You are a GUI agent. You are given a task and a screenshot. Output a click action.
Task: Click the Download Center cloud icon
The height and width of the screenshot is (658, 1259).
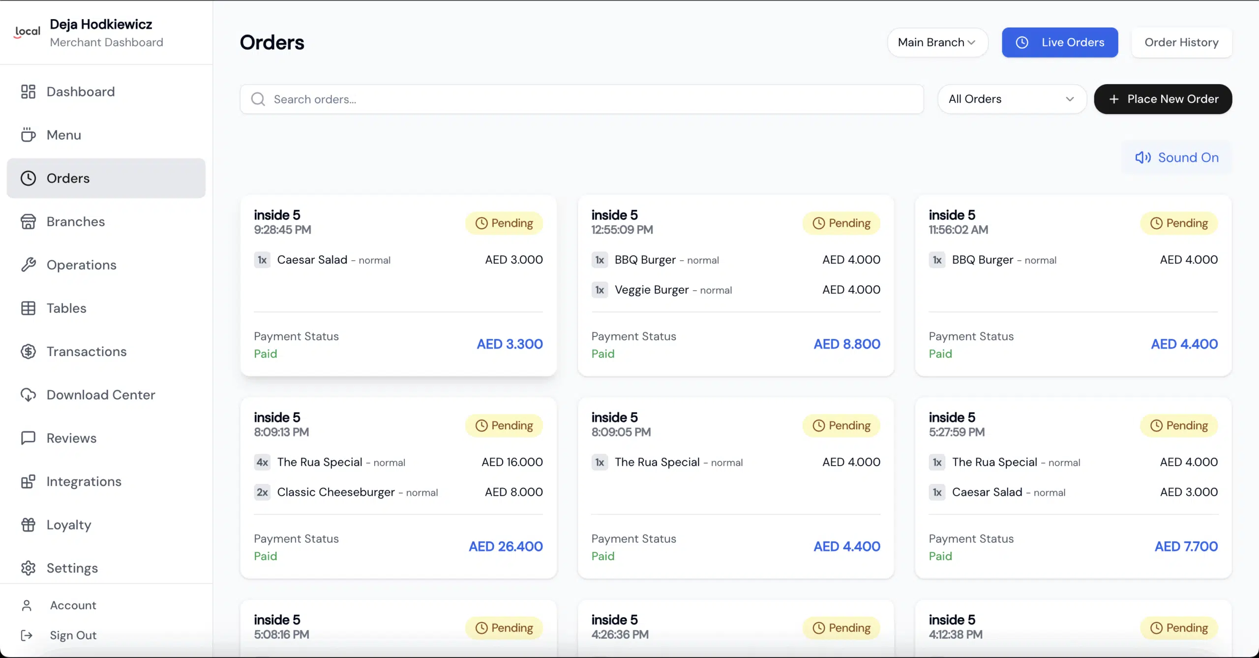[x=28, y=395]
